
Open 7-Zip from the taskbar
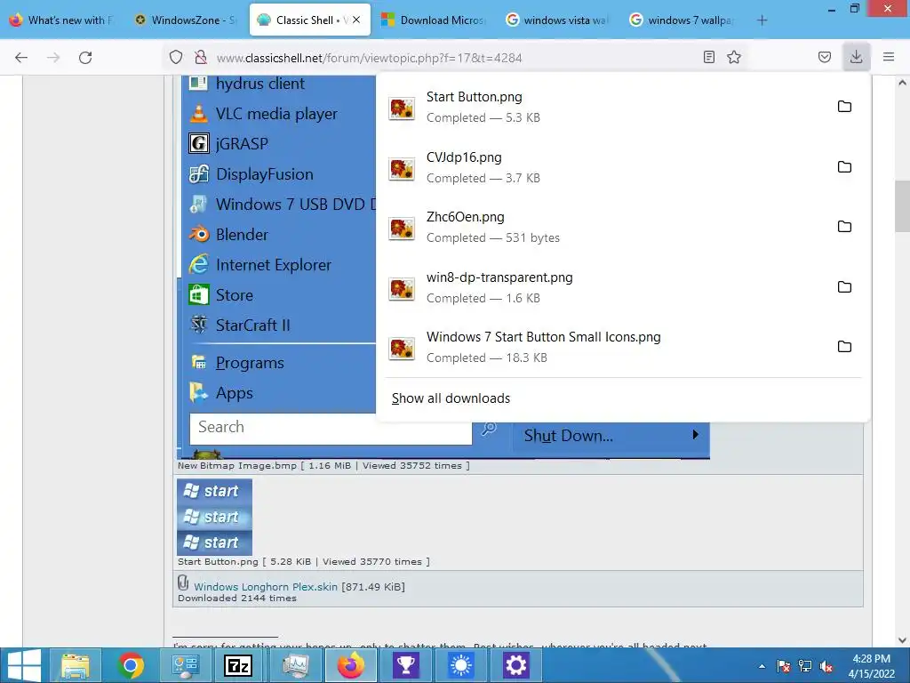[x=238, y=665]
